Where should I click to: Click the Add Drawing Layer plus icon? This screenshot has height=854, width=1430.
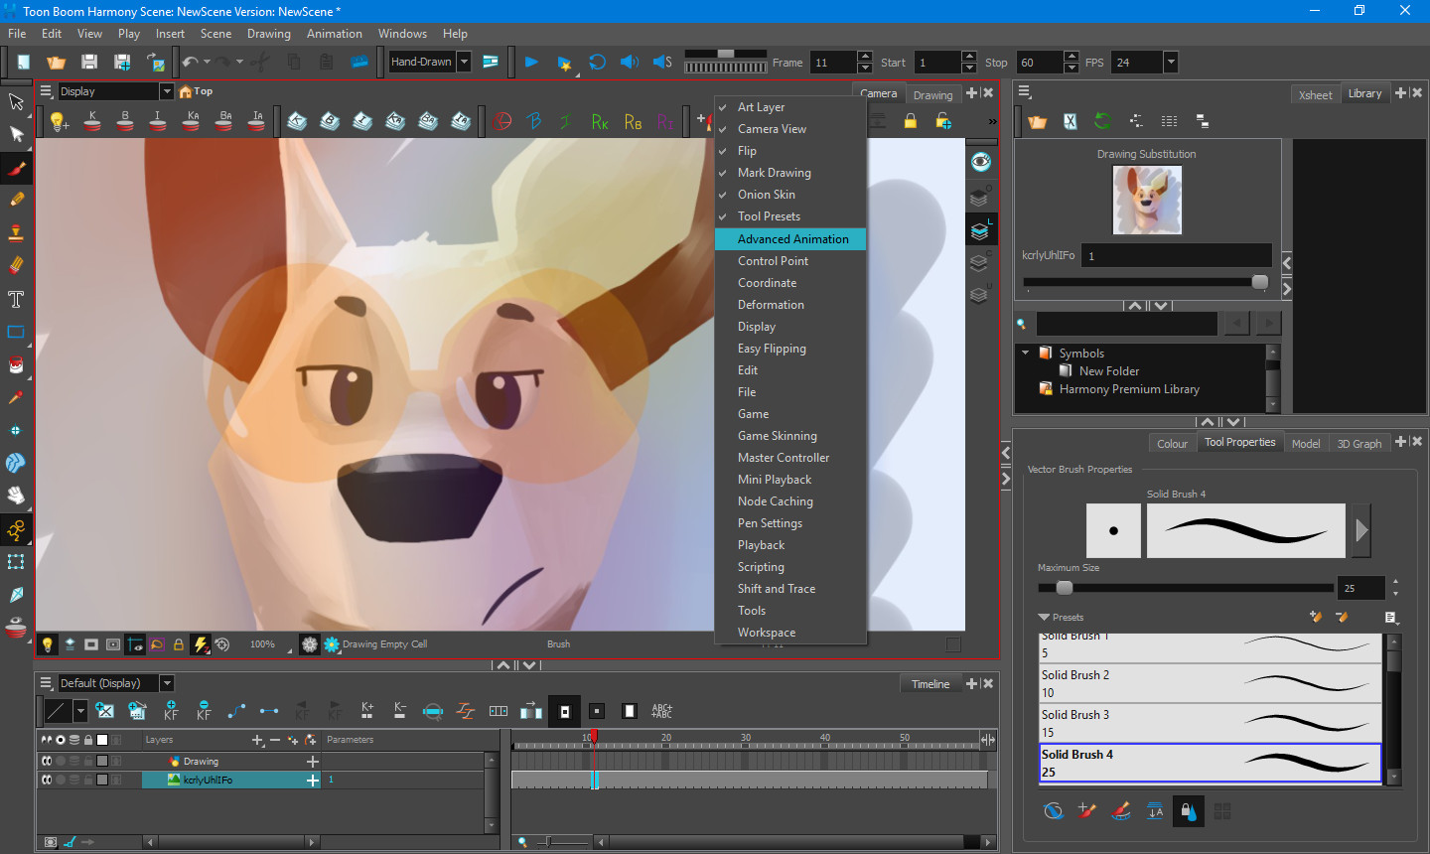255,740
